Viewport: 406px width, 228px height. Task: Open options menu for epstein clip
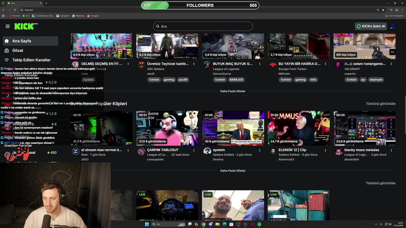(x=259, y=150)
